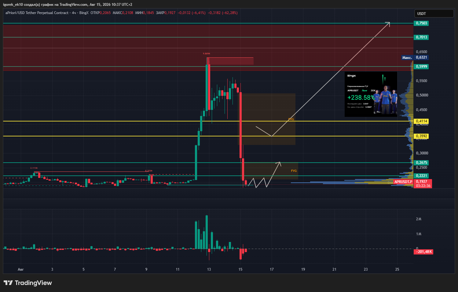Click the 0,5000 price scale value

tap(422, 95)
